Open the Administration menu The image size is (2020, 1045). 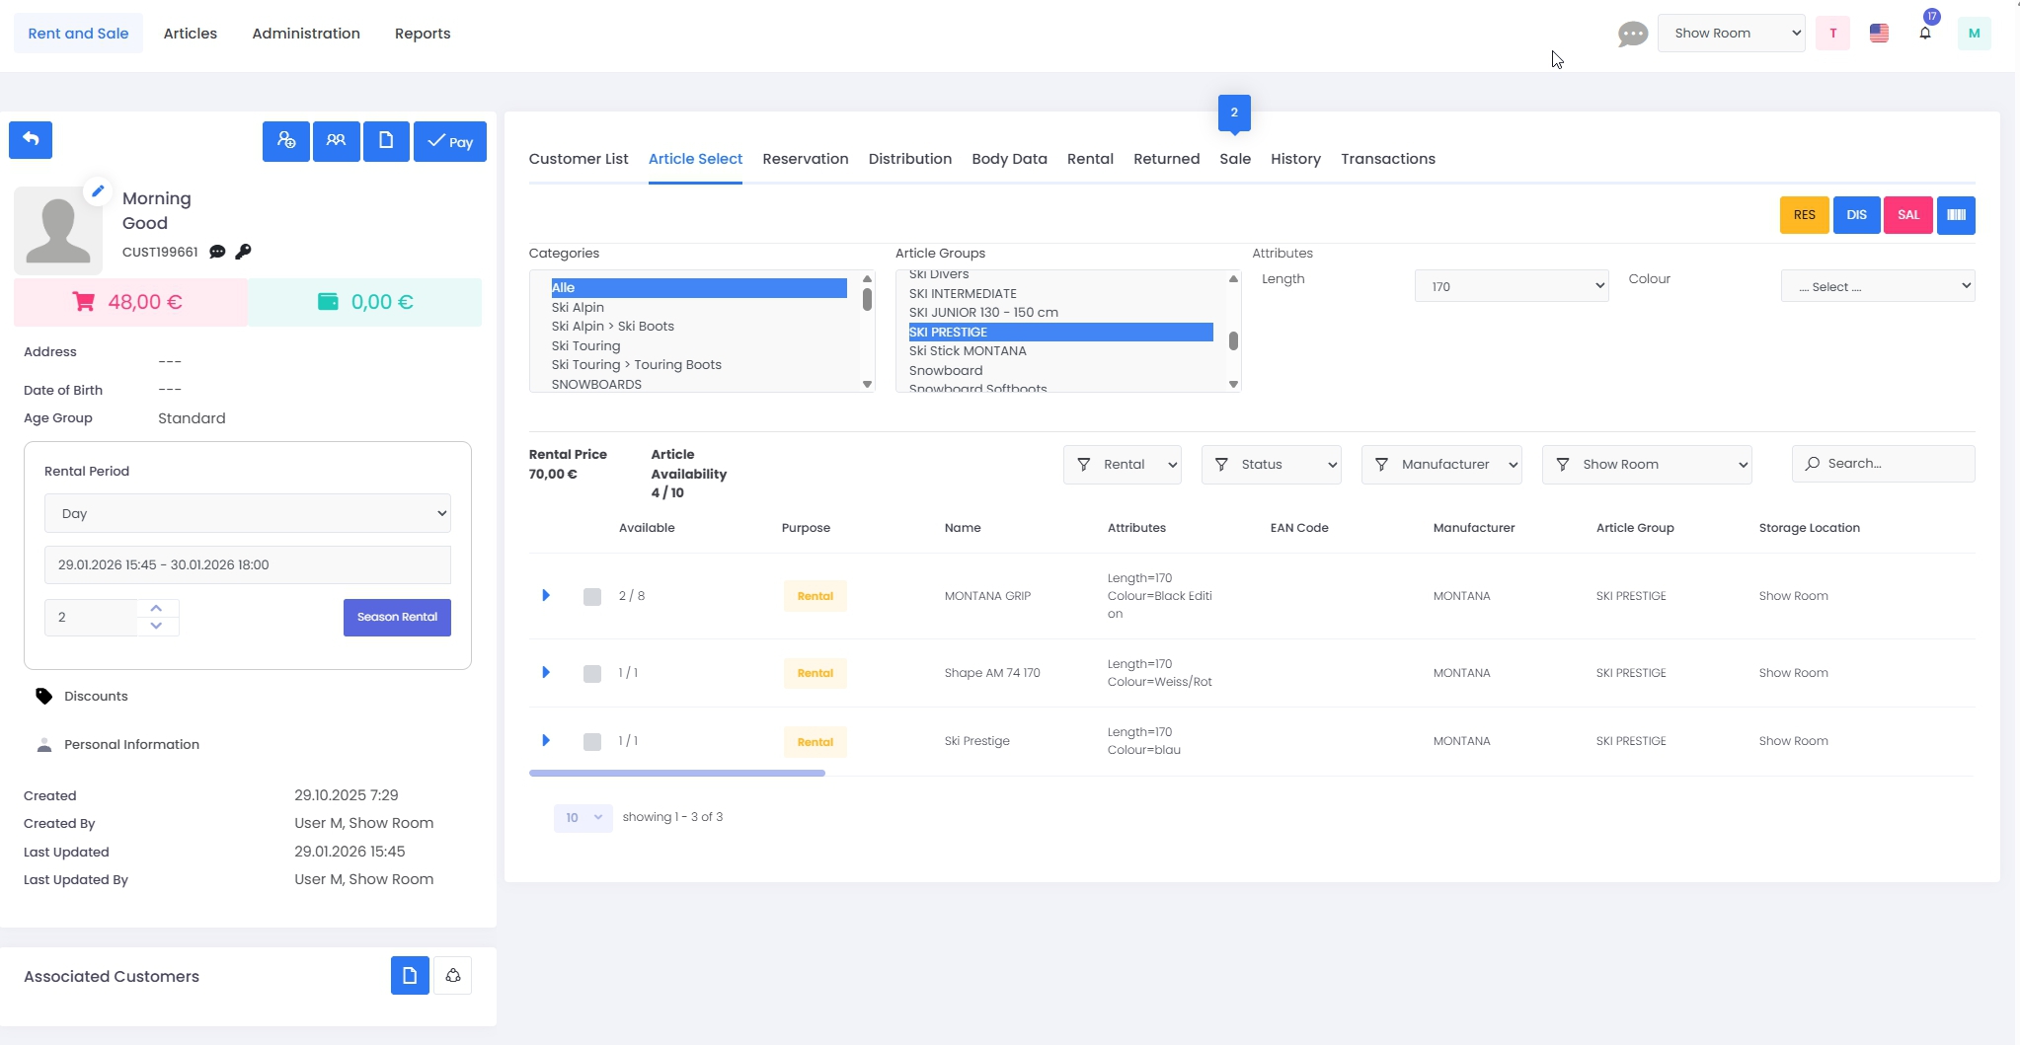(x=306, y=34)
